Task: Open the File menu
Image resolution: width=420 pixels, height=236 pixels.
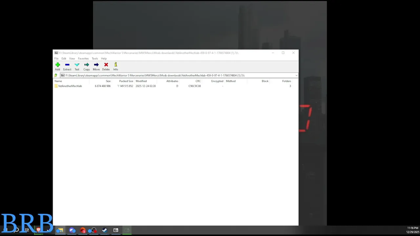Action: (56, 59)
